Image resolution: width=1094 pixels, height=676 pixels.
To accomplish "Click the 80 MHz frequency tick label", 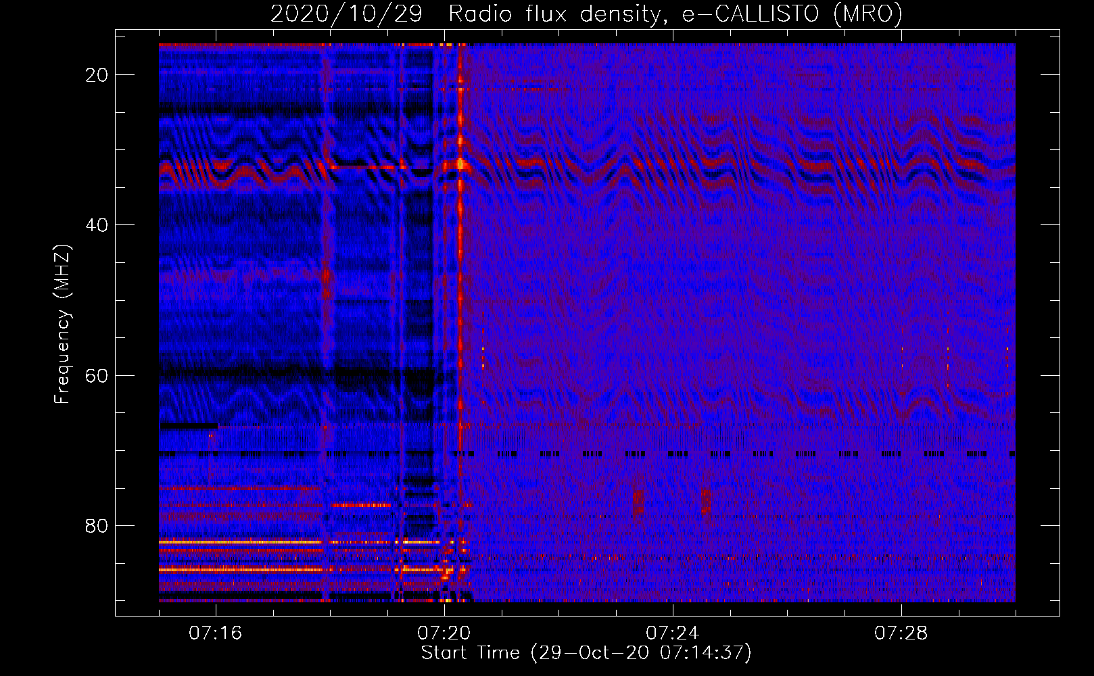I will 97,525.
